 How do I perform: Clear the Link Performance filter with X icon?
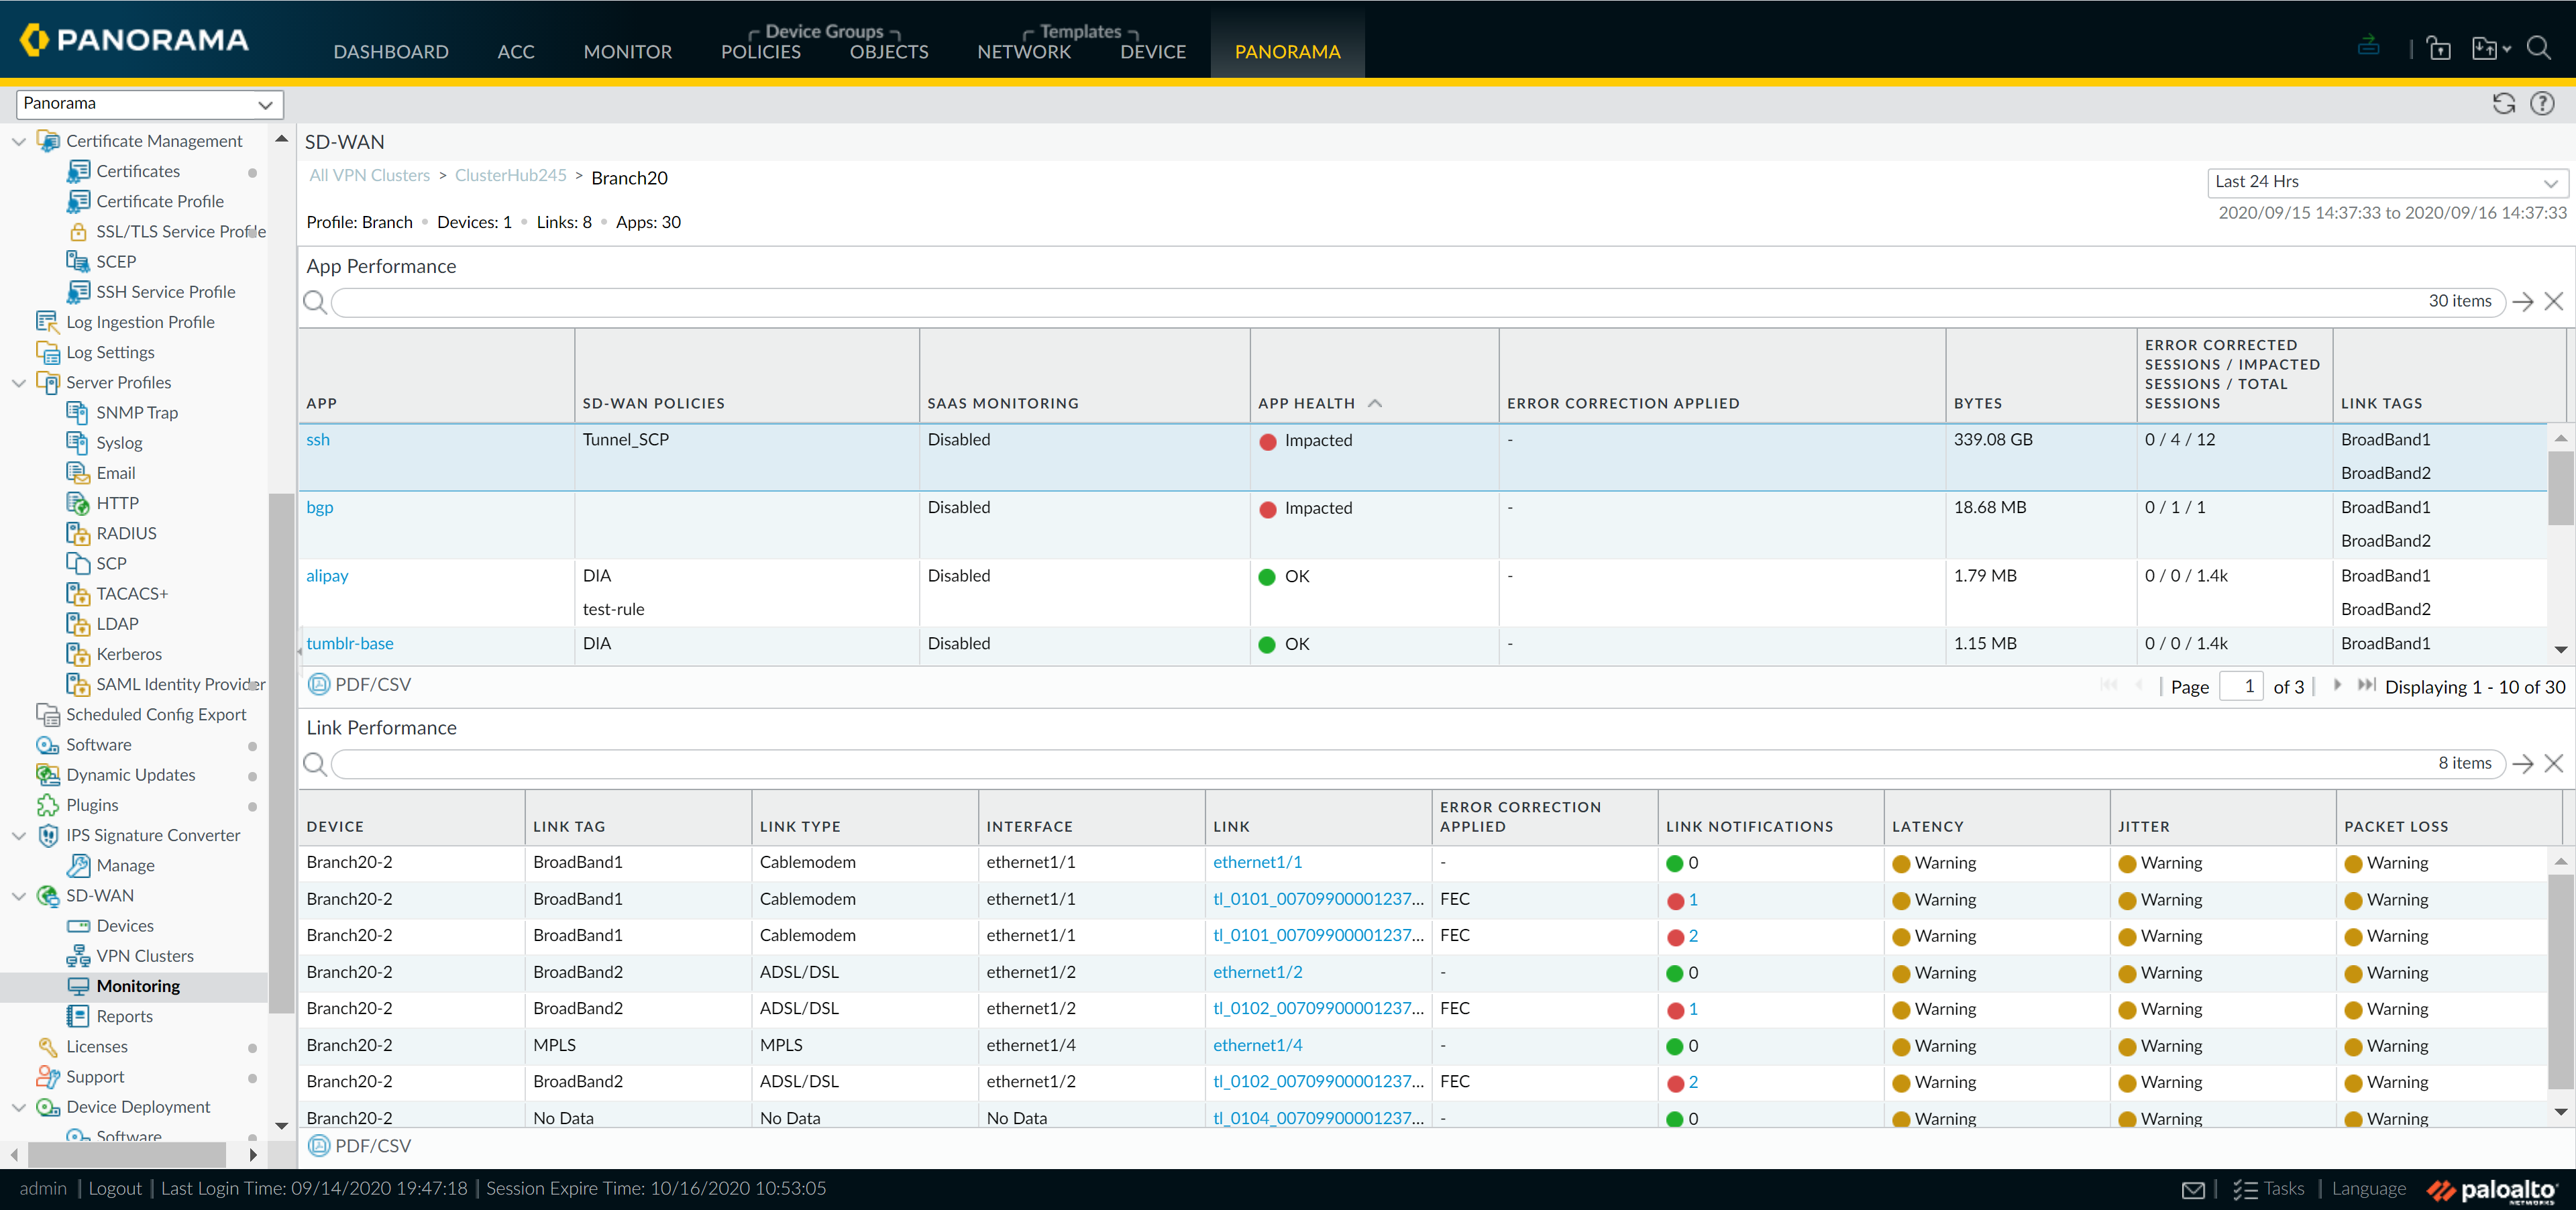2554,764
